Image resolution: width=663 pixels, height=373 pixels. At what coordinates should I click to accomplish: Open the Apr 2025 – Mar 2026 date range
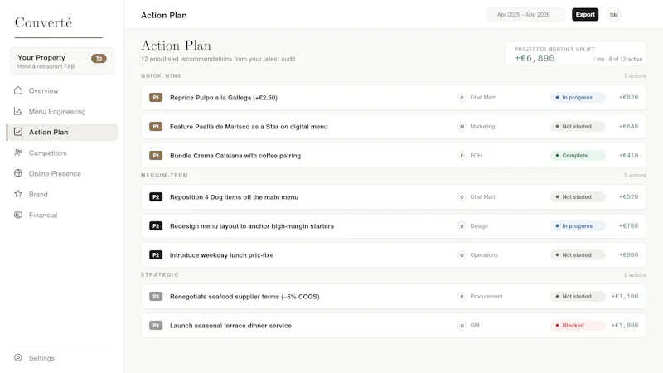click(x=525, y=14)
